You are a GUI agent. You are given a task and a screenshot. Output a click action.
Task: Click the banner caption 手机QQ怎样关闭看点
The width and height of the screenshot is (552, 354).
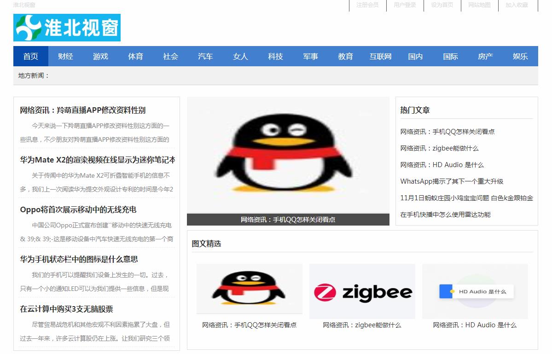coord(288,220)
